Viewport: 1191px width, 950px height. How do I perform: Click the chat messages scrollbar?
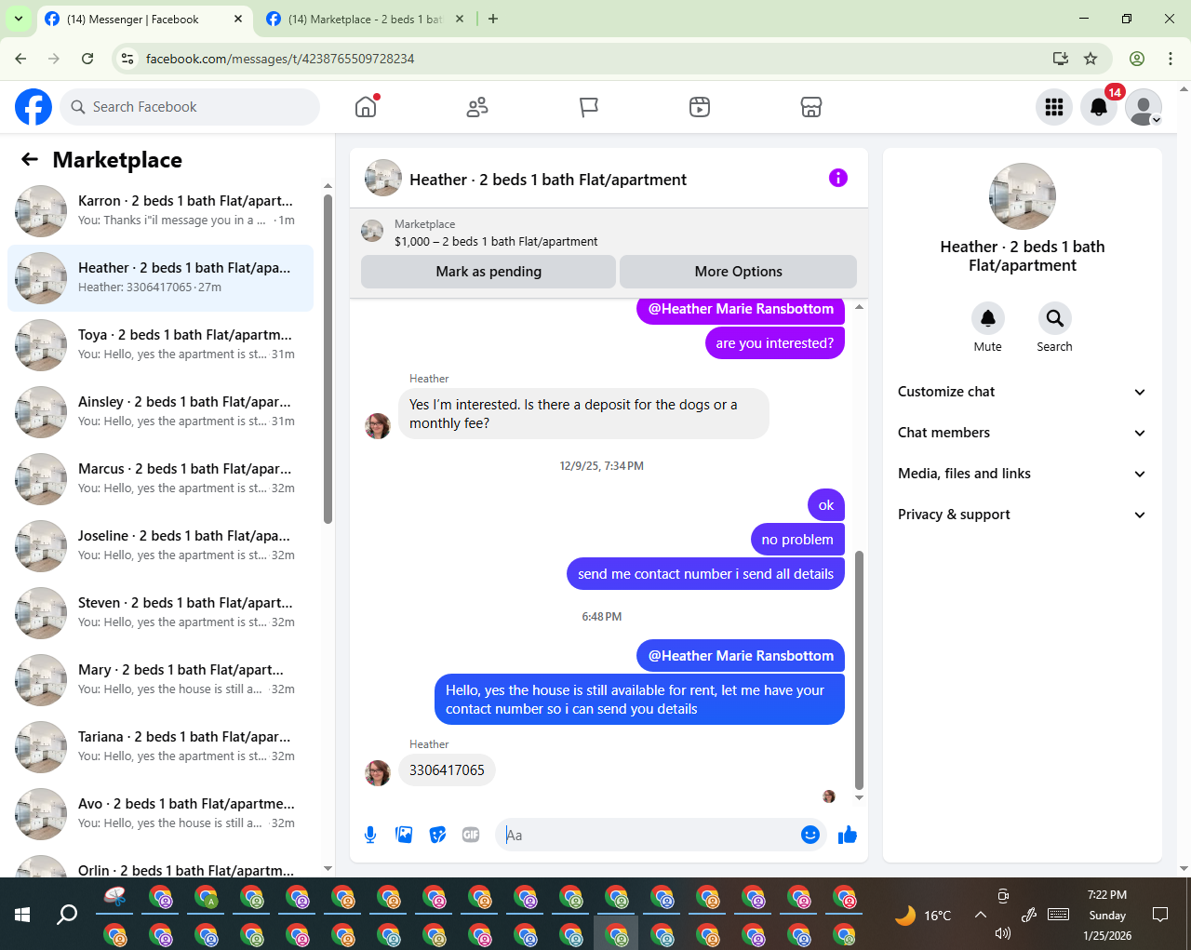click(859, 670)
